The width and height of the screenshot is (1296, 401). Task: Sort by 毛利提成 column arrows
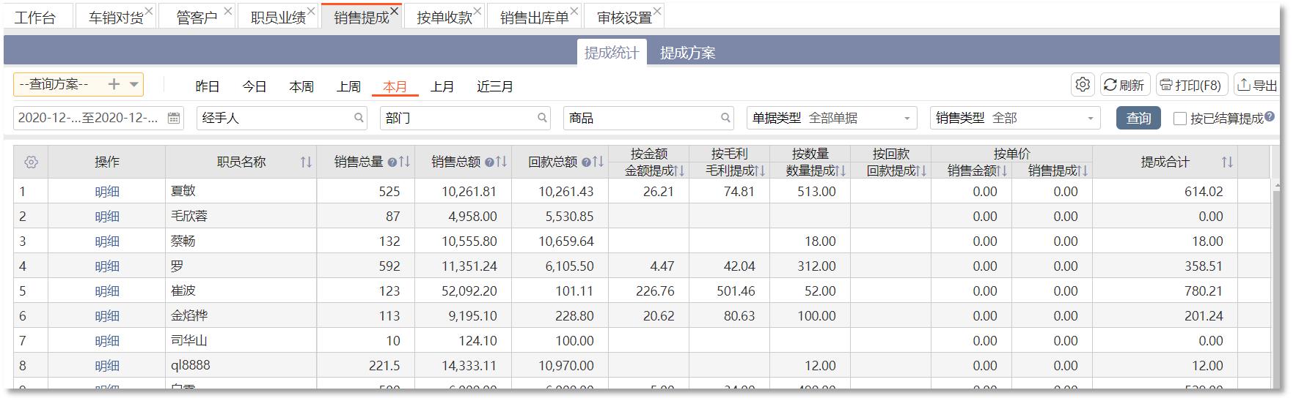(x=760, y=171)
